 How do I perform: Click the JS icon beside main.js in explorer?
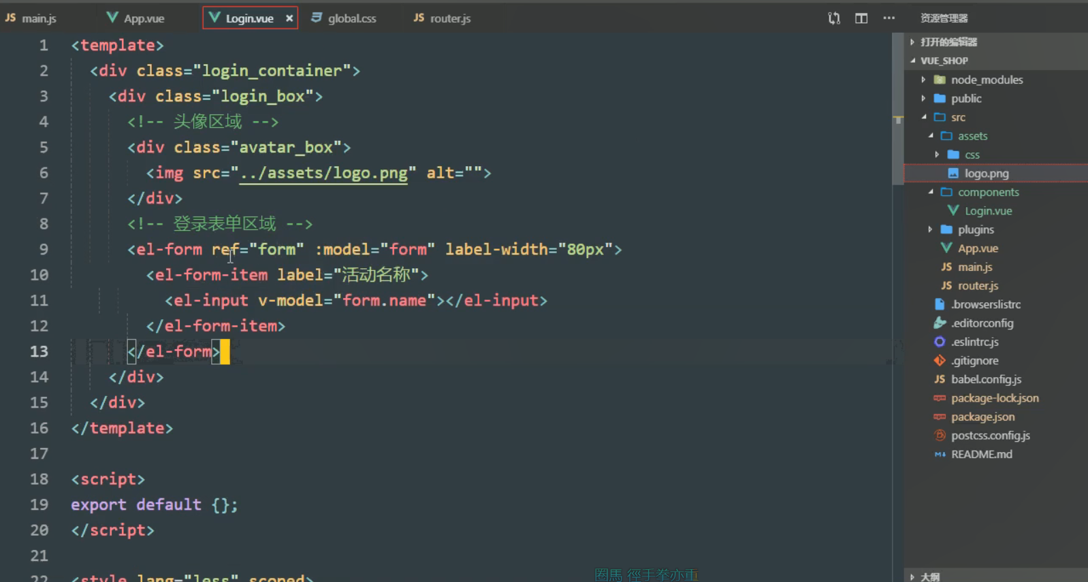946,267
